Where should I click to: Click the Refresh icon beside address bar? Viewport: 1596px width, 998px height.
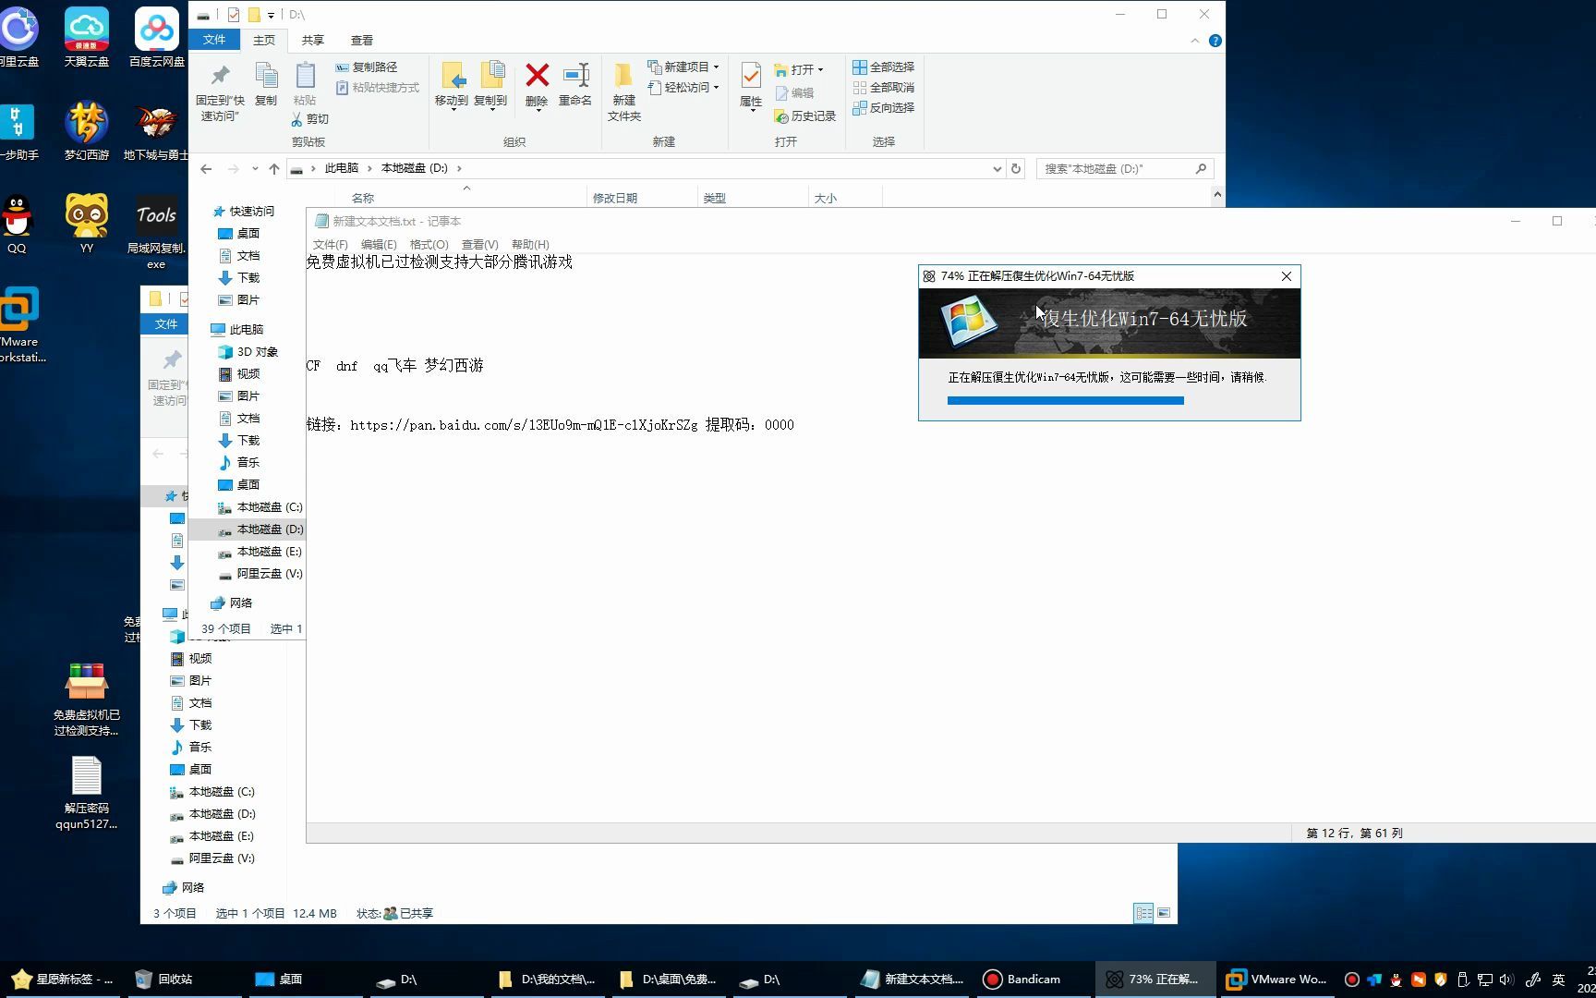point(1016,168)
